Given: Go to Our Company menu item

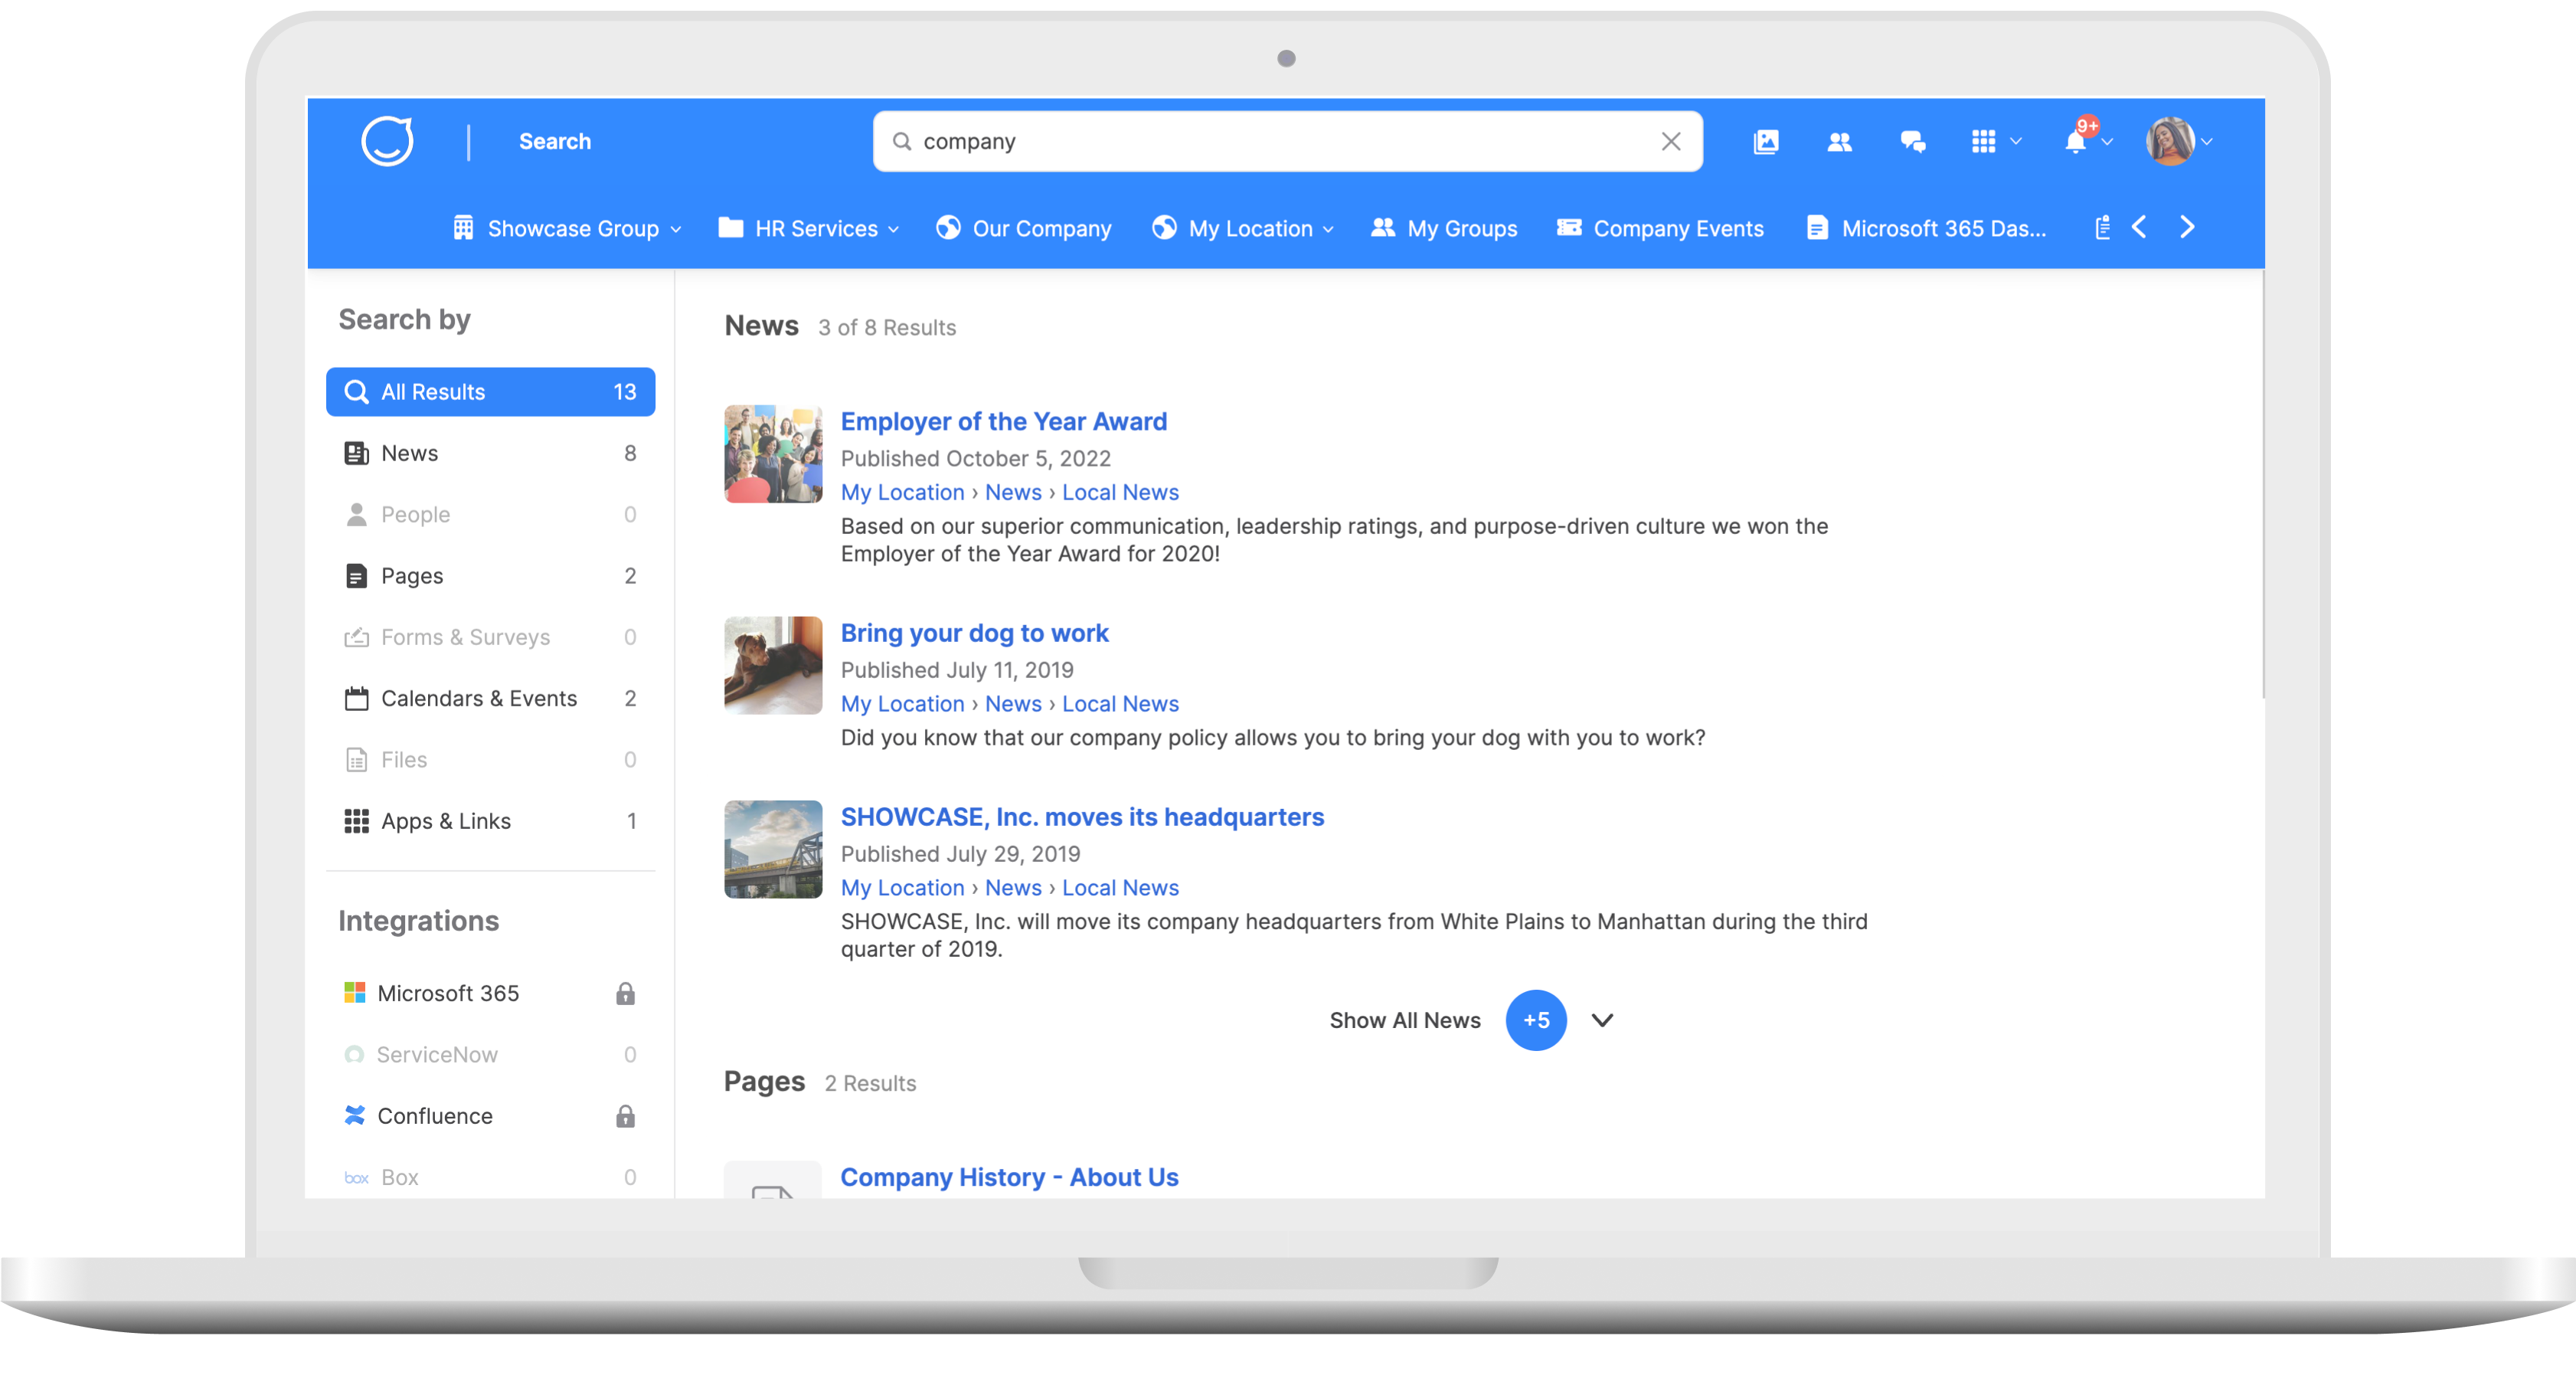Looking at the screenshot, I should coord(1023,228).
